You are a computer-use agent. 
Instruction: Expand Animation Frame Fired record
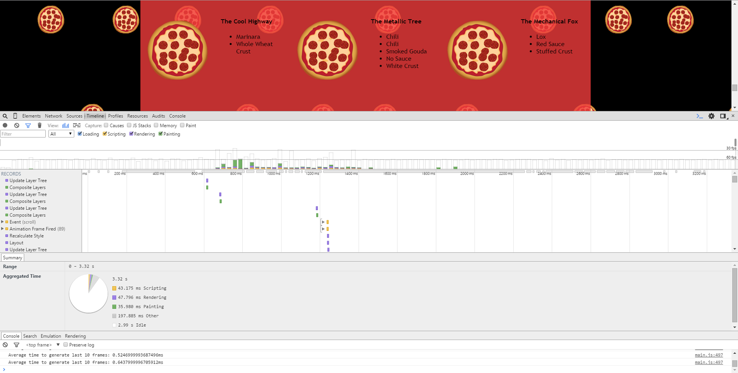(3, 229)
